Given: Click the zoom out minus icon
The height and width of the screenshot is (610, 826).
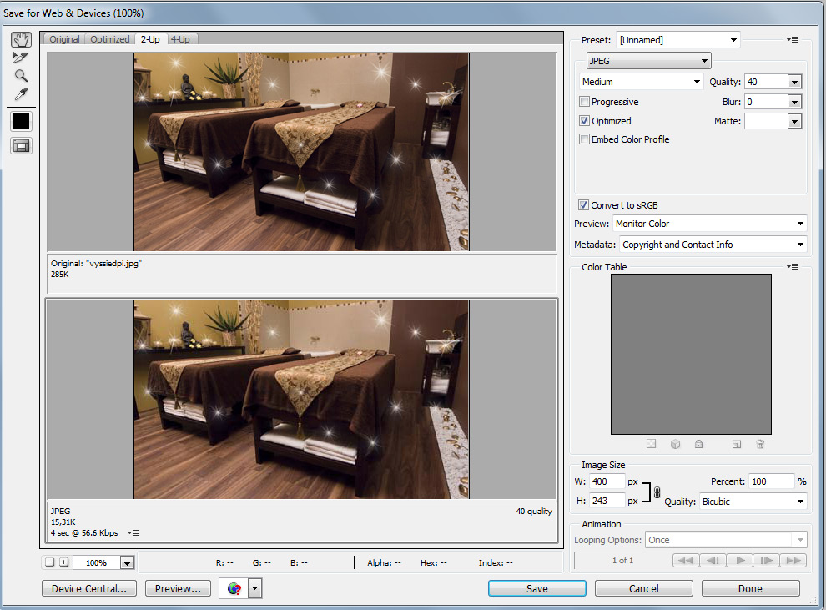Looking at the screenshot, I should point(50,562).
